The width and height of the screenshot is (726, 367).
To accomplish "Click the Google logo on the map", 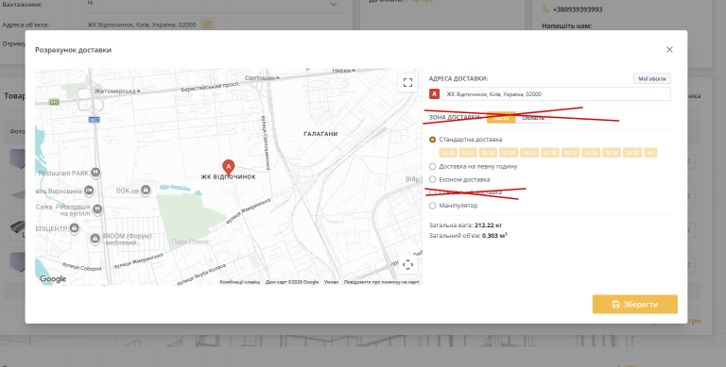I will coord(53,278).
